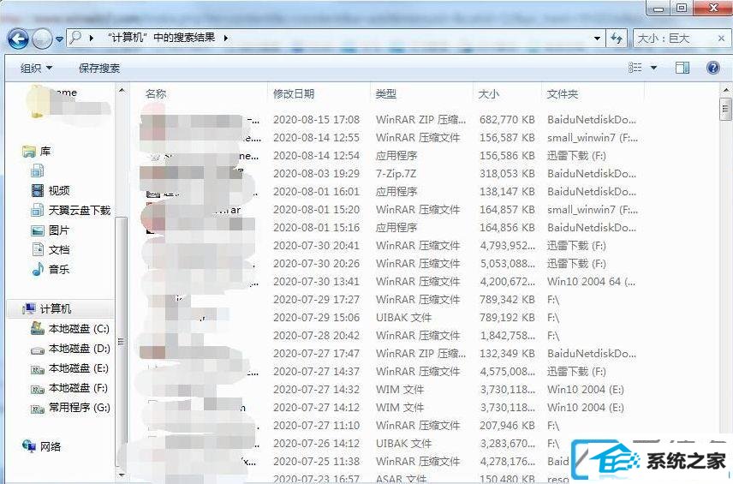This screenshot has width=733, height=484.
Task: Open 本地磁盘 (F:) drive
Action: pos(78,388)
